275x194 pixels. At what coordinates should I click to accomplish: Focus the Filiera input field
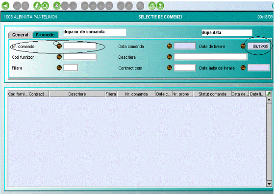71,68
